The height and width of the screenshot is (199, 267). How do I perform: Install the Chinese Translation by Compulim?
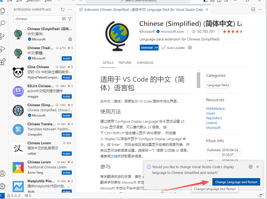coord(66,135)
